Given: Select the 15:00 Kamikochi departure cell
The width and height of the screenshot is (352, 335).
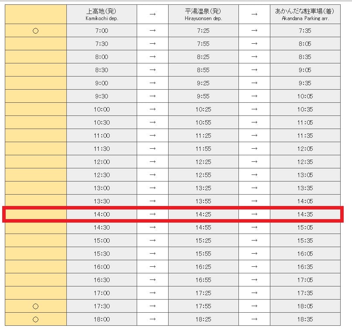Looking at the screenshot, I should (102, 241).
